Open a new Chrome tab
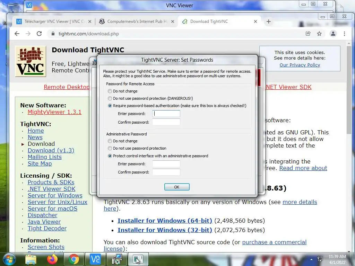The height and width of the screenshot is (266, 355). coord(269,21)
